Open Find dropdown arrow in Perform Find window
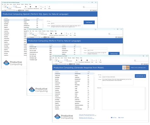 pos(68,34)
